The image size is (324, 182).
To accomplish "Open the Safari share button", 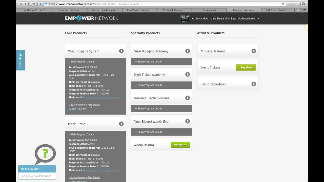I will coord(33,4).
